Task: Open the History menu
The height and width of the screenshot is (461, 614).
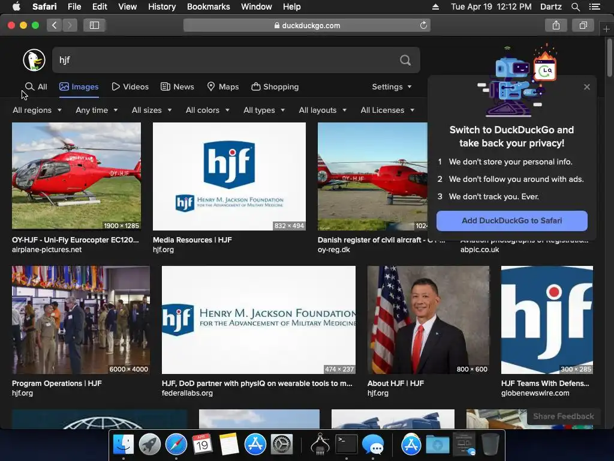Action: click(x=162, y=7)
